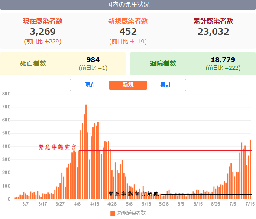
Task: Switch to the 現在 chart tab
Action: [90, 85]
